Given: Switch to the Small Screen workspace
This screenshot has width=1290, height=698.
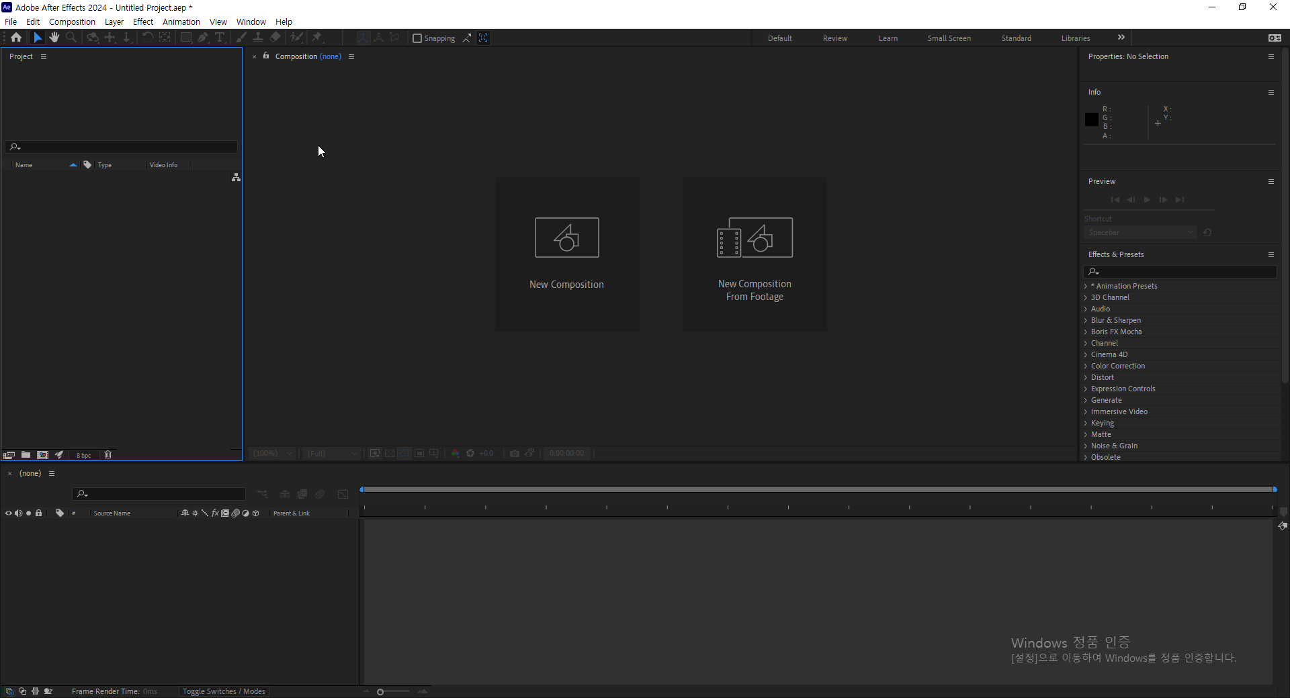Looking at the screenshot, I should coord(949,38).
